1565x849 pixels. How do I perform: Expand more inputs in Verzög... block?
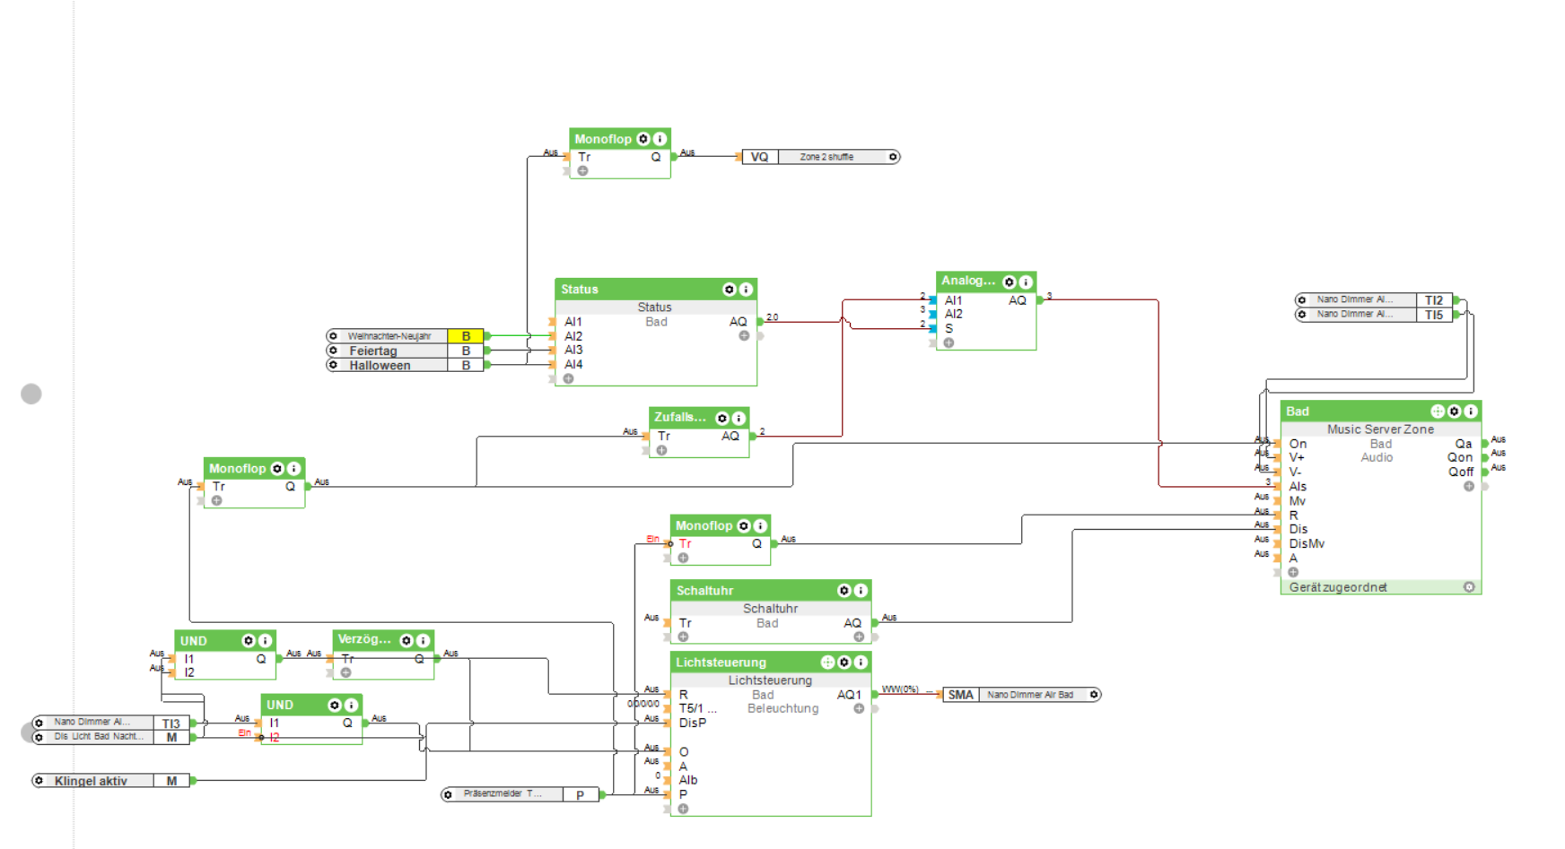(x=345, y=672)
